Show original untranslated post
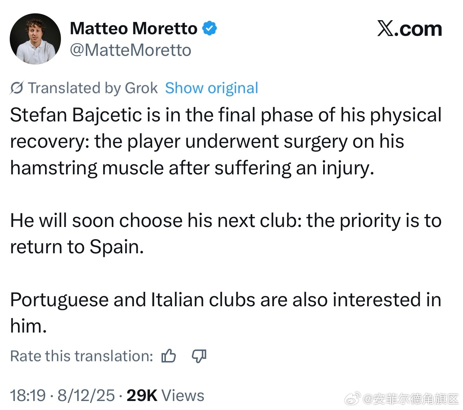Image resolution: width=463 pixels, height=410 pixels. tap(212, 88)
